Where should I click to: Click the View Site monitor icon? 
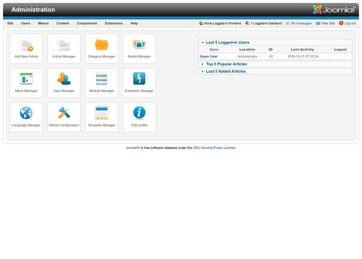(318, 23)
